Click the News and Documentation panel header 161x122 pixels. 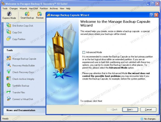click(25, 111)
